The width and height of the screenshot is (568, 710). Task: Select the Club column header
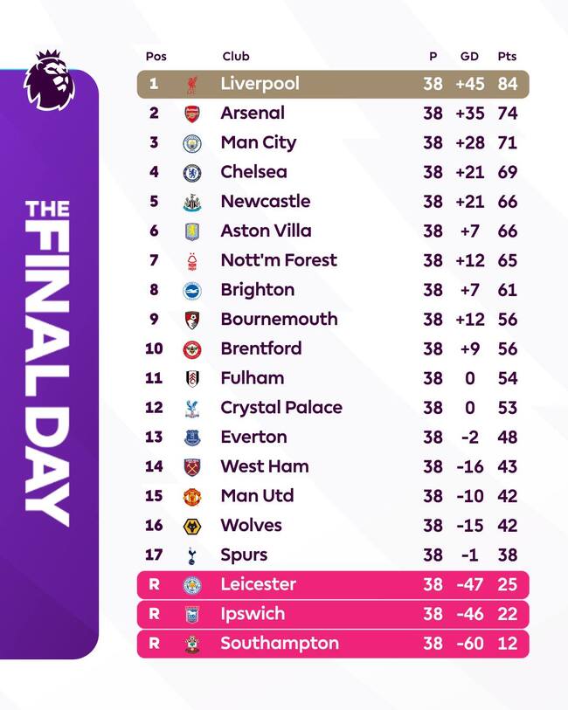[236, 56]
